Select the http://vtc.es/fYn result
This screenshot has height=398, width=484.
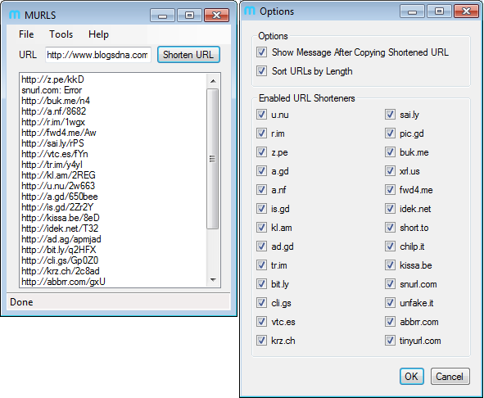coord(55,154)
